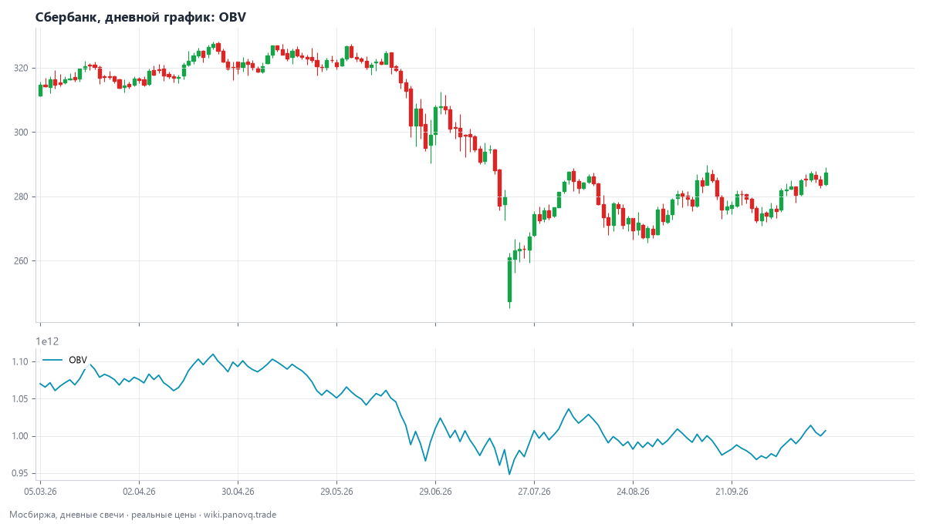Click the 320 price axis label
This screenshot has width=926, height=524.
click(x=21, y=69)
